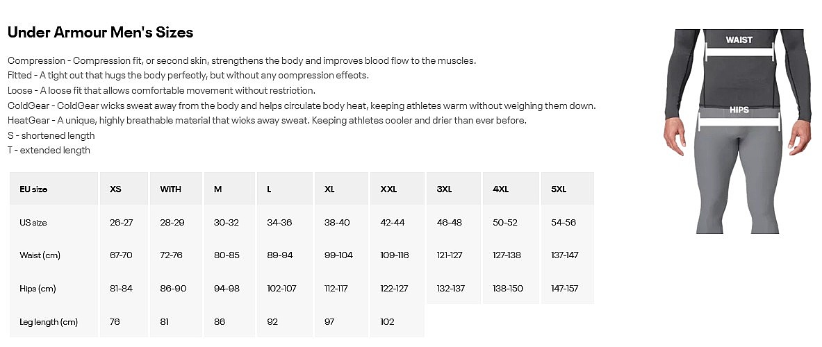Click the leg length value 102

tap(388, 321)
